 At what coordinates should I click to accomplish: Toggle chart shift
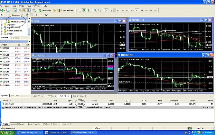pyautogui.click(x=111, y=10)
